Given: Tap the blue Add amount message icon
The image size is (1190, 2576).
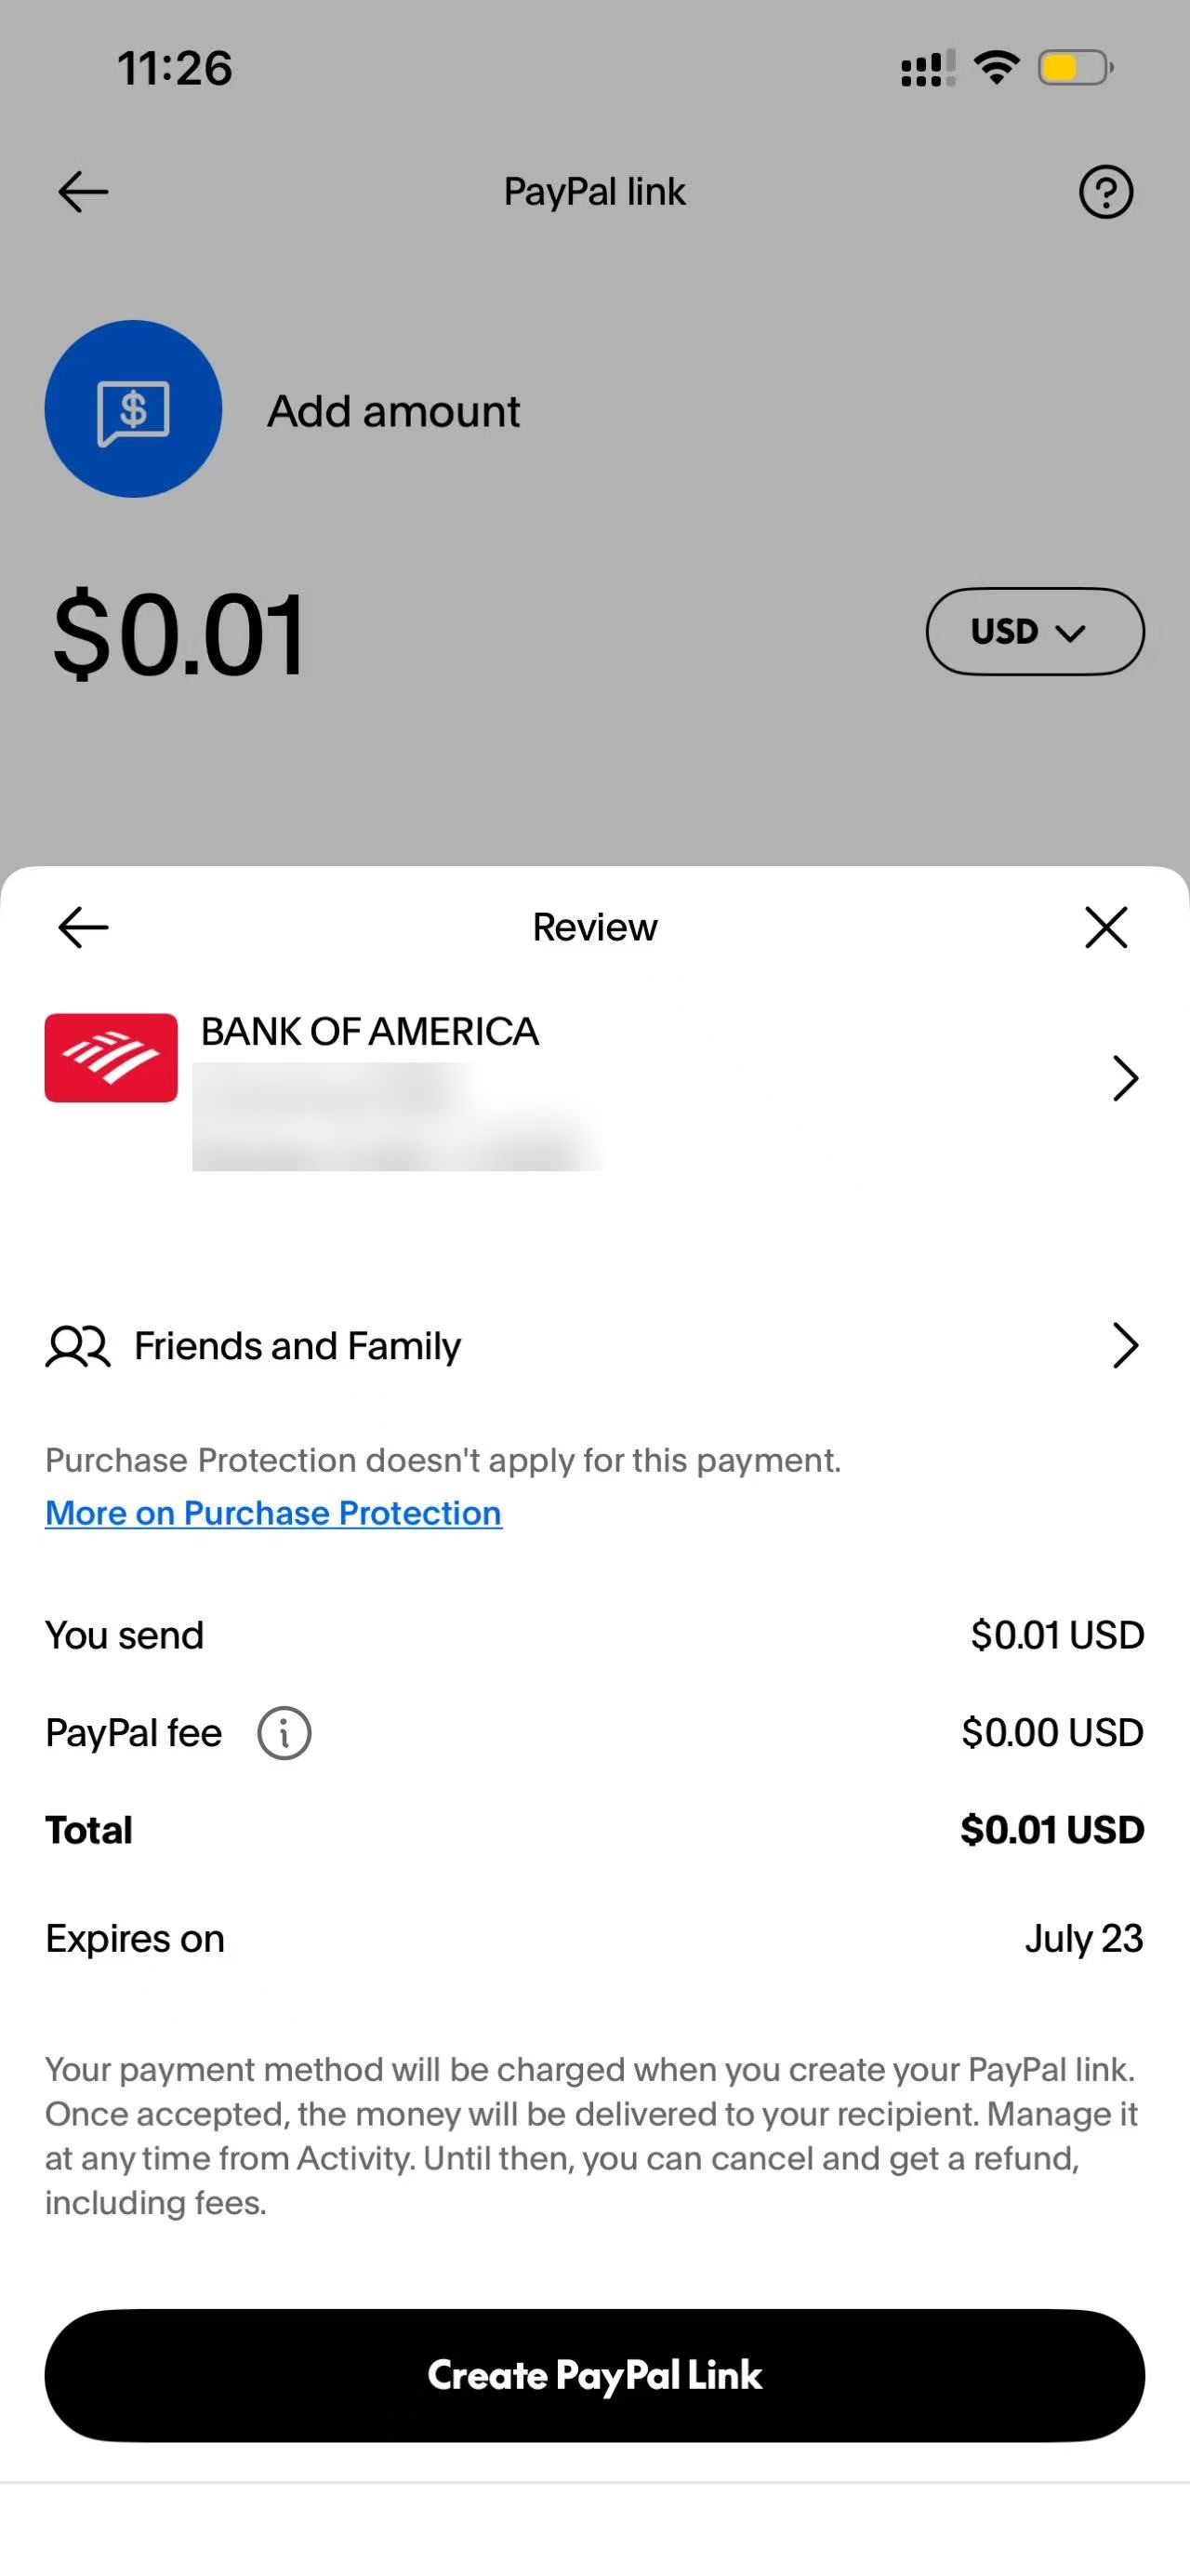Looking at the screenshot, I should (133, 409).
